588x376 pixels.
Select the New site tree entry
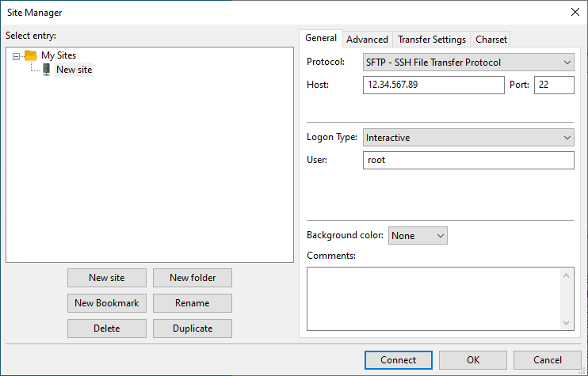tap(74, 70)
